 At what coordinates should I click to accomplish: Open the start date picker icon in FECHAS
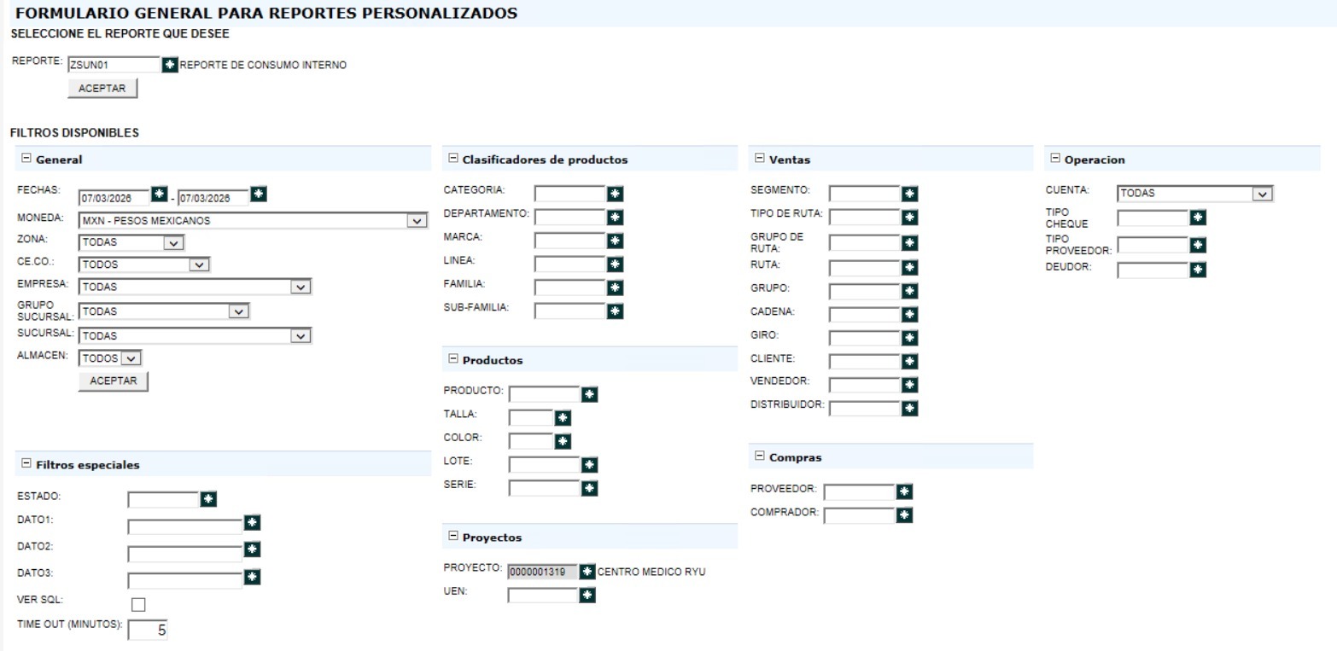pos(159,195)
